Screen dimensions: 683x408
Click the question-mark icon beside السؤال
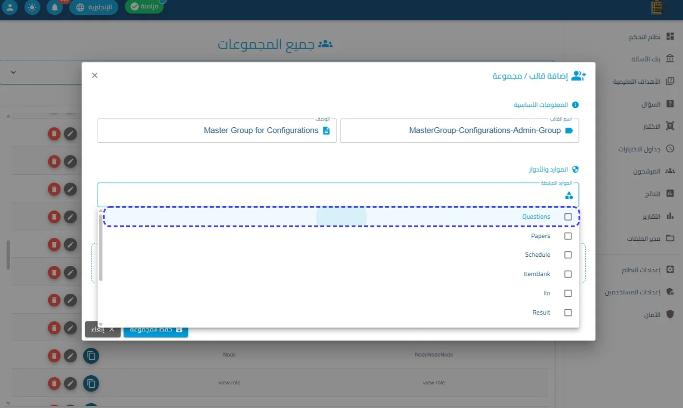[670, 104]
